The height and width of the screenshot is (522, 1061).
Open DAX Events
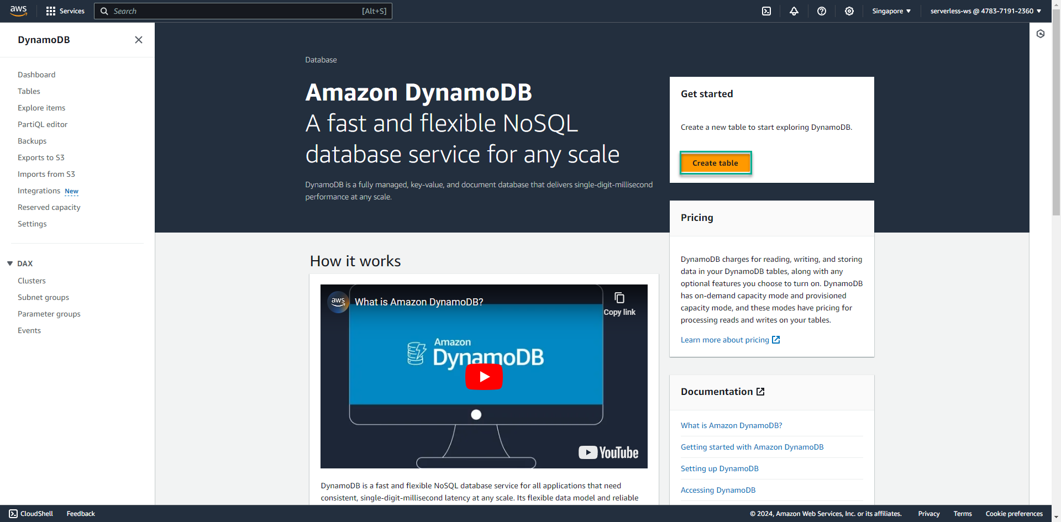pos(29,330)
